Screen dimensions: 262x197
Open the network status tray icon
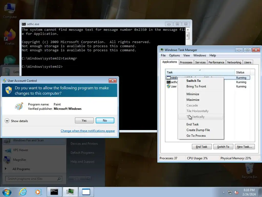pos(230,192)
